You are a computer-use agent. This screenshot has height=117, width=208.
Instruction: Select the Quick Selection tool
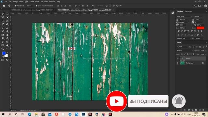[x=7, y=17]
